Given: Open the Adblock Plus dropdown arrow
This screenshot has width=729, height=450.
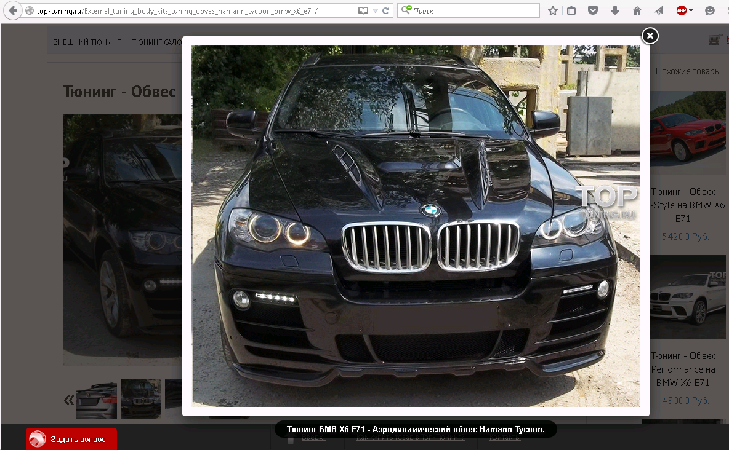Looking at the screenshot, I should (691, 10).
